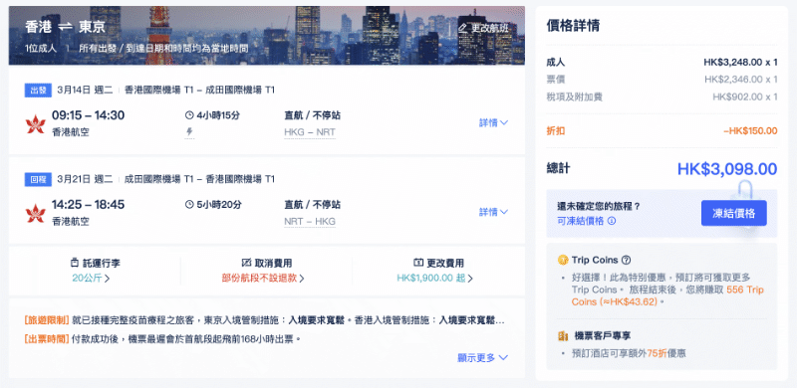Click the return flight's Hong Kong Airlines logo

[36, 213]
